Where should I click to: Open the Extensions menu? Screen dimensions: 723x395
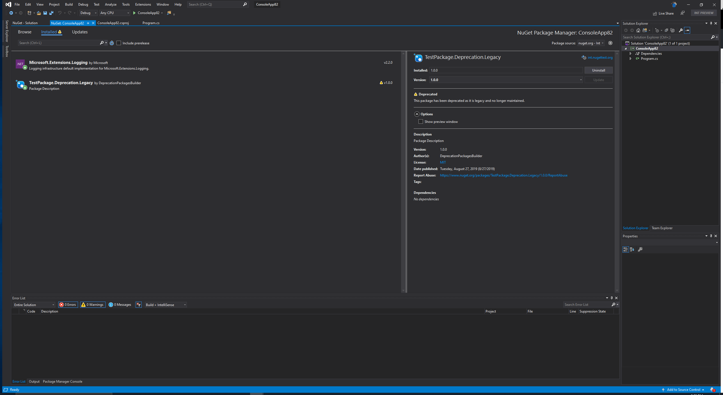143,4
